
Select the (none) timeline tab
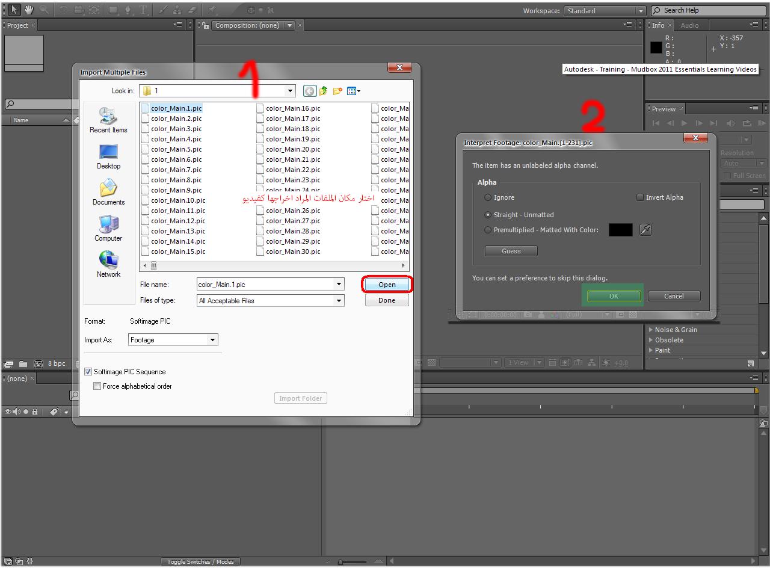coord(17,378)
